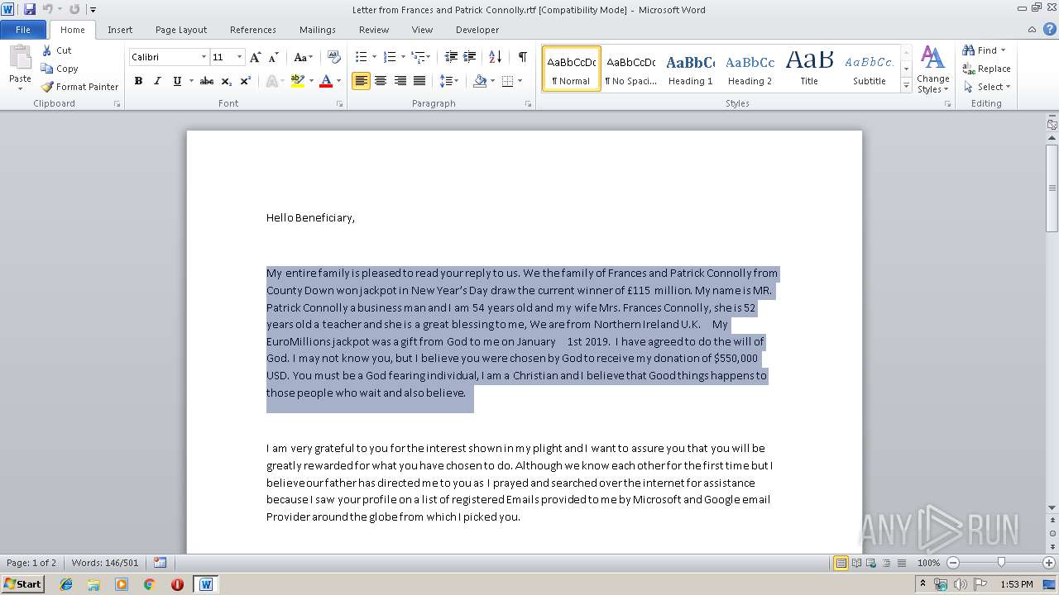Image resolution: width=1059 pixels, height=595 pixels.
Task: Open the font size dropdown
Action: click(240, 57)
